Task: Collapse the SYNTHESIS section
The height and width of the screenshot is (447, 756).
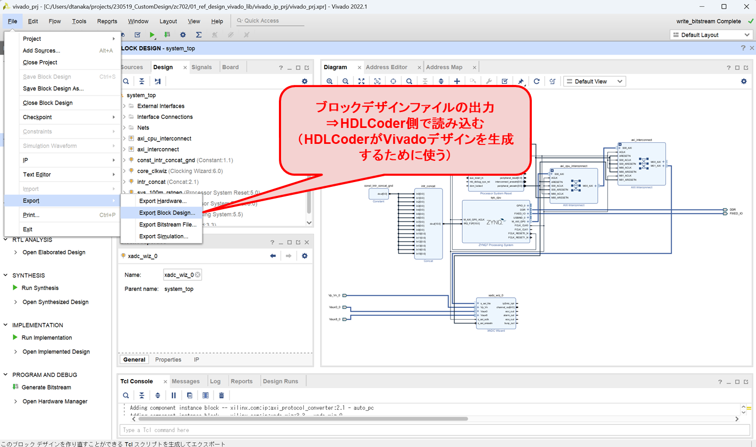Action: (x=6, y=276)
